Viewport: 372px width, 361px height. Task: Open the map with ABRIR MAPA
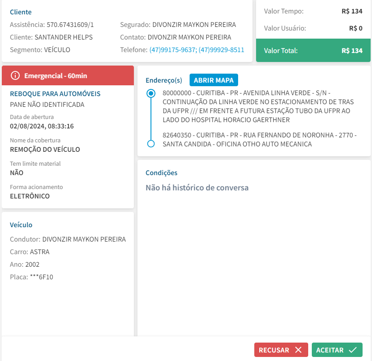(x=213, y=80)
